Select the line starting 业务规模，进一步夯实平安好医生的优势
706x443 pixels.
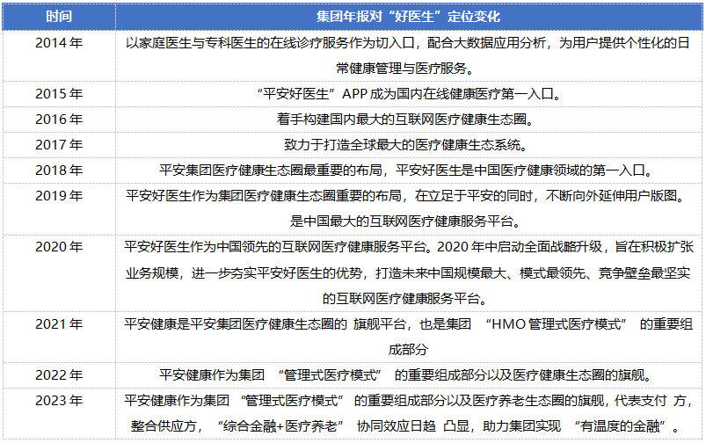click(x=408, y=272)
